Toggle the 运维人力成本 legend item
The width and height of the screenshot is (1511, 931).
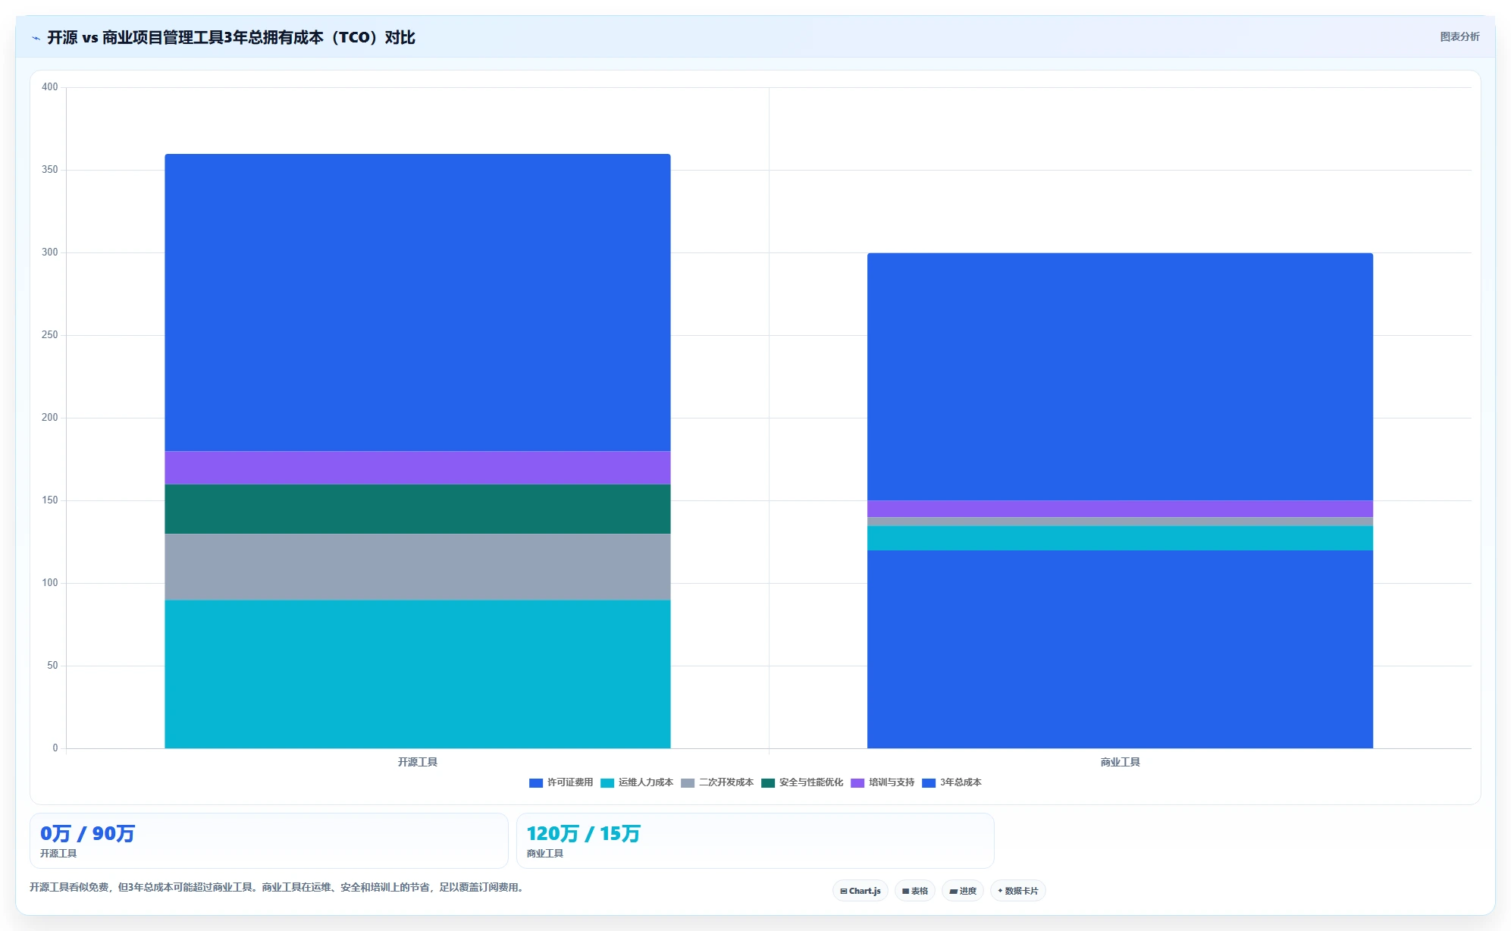[637, 782]
